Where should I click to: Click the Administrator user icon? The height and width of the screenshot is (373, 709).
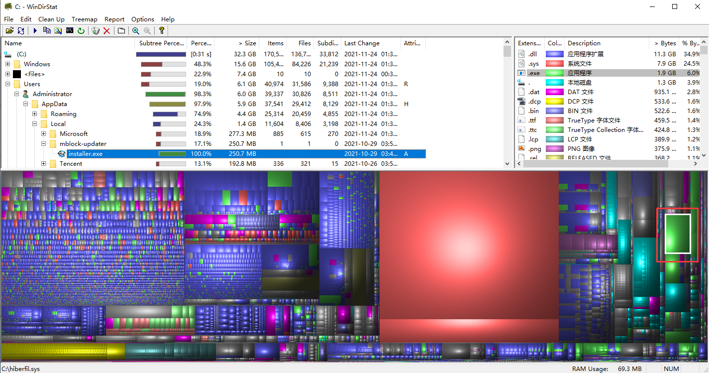26,94
